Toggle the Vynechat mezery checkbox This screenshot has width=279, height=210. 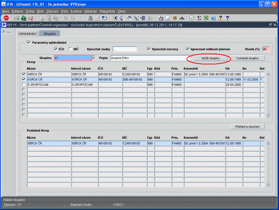tap(148, 49)
